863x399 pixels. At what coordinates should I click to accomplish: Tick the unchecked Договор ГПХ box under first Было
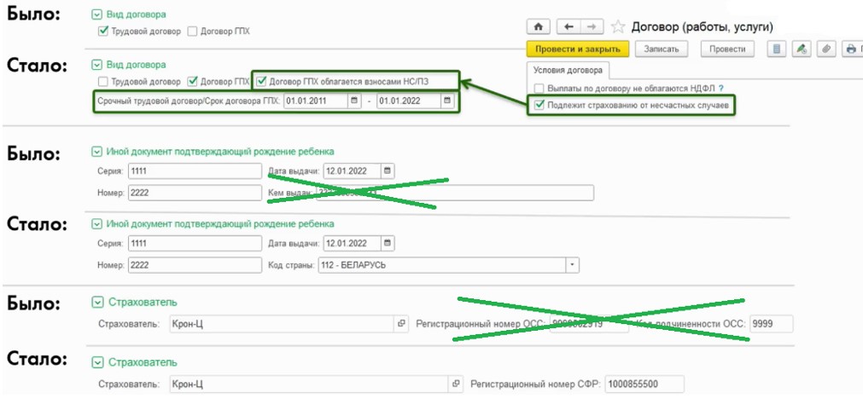(192, 32)
